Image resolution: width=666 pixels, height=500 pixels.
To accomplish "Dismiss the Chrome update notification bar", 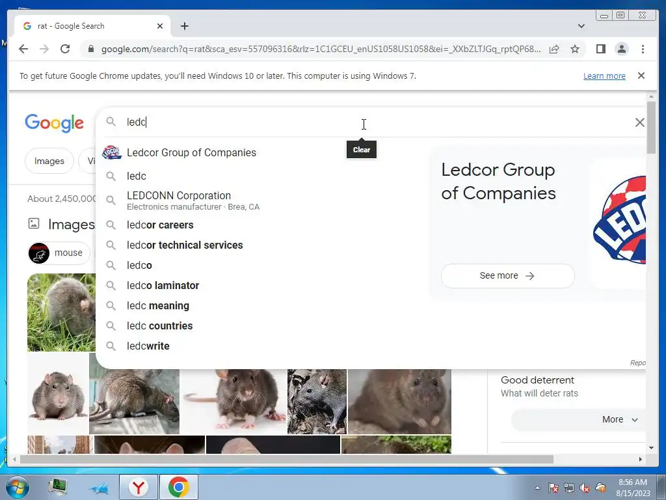I will (x=641, y=76).
